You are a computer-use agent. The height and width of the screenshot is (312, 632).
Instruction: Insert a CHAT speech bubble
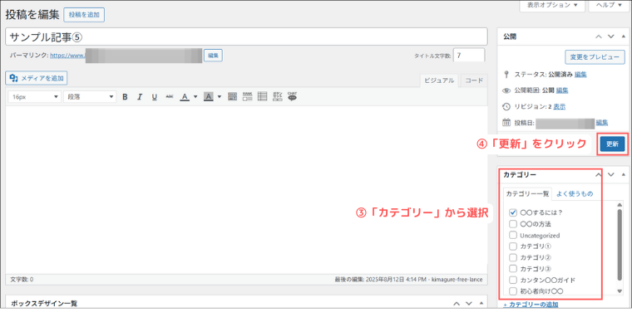pyautogui.click(x=292, y=96)
